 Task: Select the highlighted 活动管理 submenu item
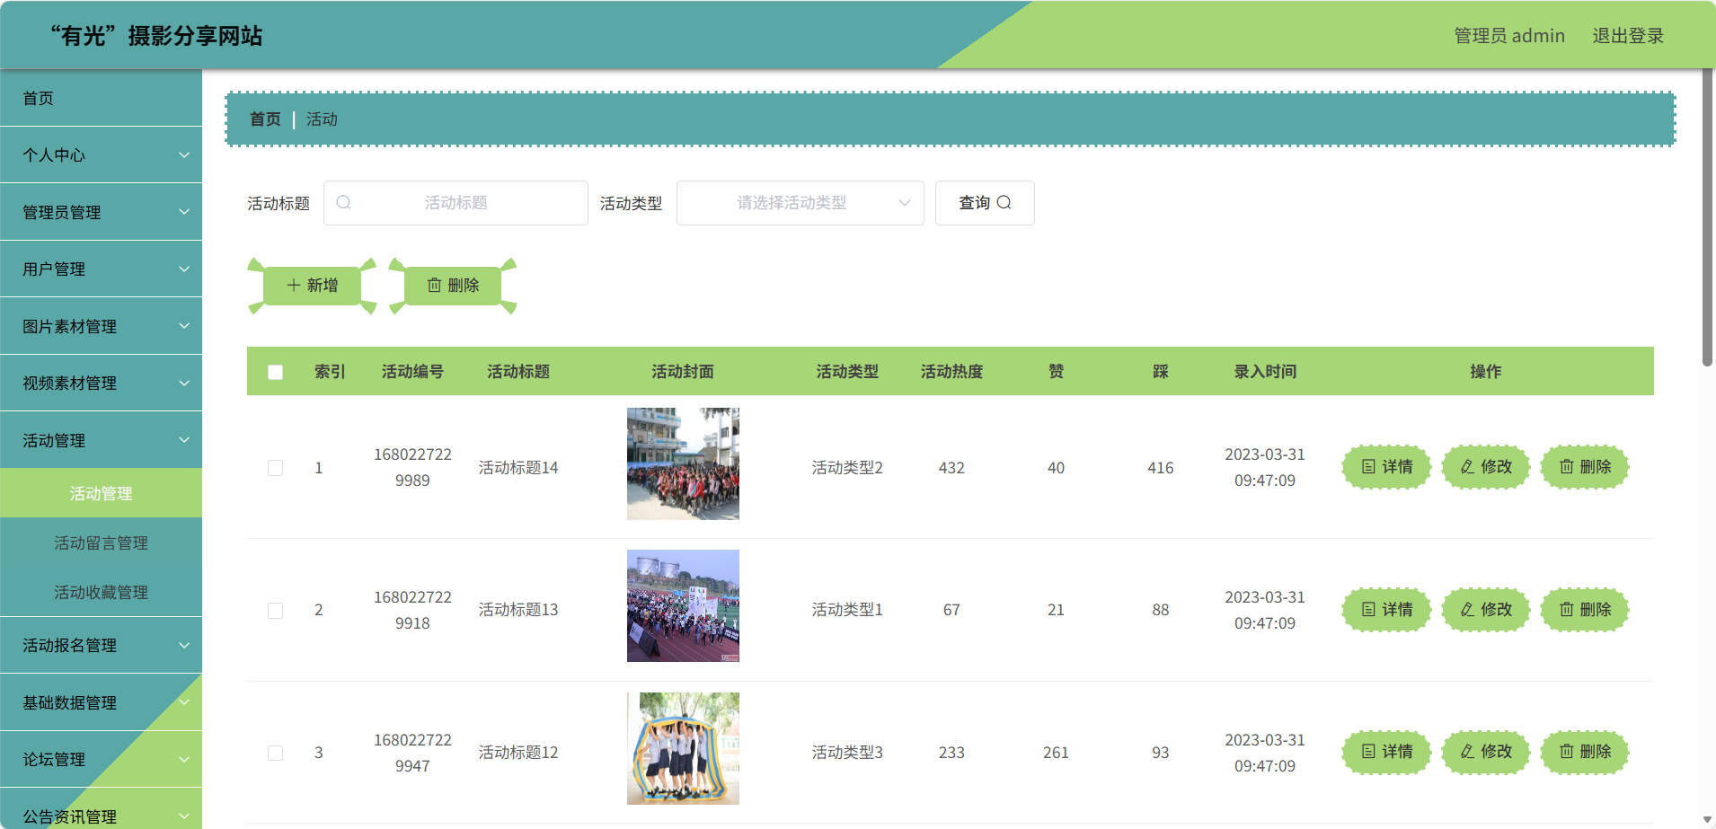pyautogui.click(x=101, y=493)
